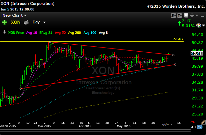Save the chart with floppy disk icon
This screenshot has height=135, width=206.
click(x=186, y=15)
